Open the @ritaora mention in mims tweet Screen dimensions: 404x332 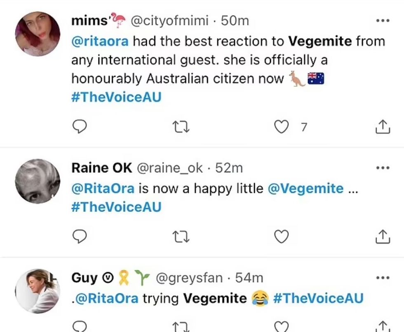[x=101, y=42]
